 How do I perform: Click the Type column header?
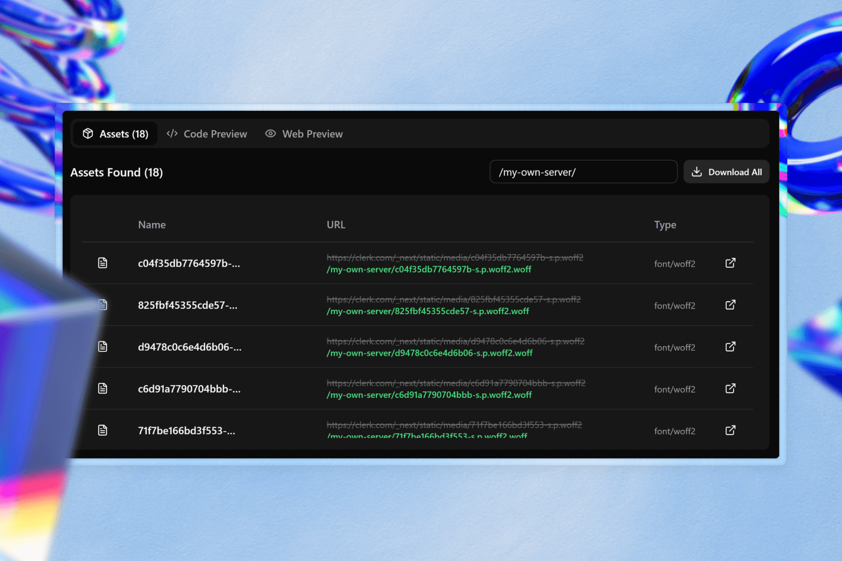[665, 225]
